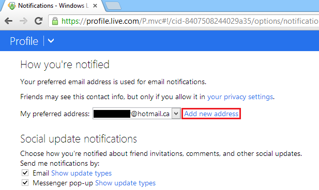Open the preferred address dropdown arrow

(176, 114)
